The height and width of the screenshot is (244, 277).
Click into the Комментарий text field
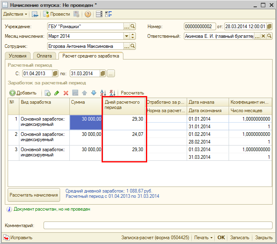pos(157,226)
